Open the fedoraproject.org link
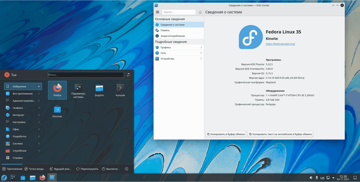Screen dimensions: 360x182 280,44
